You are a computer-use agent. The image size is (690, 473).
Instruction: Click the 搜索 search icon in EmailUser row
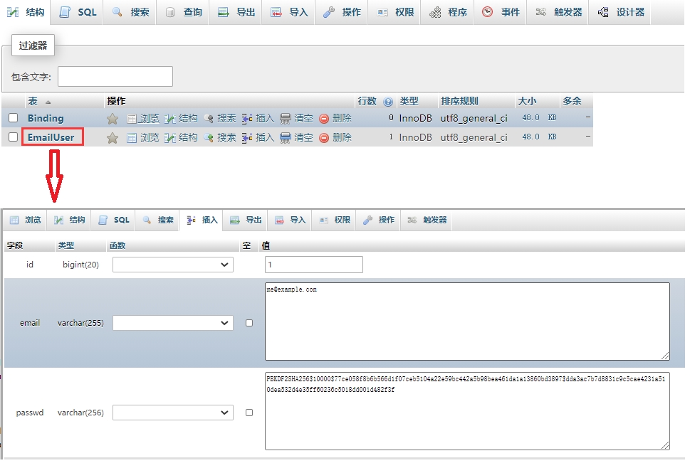point(209,137)
